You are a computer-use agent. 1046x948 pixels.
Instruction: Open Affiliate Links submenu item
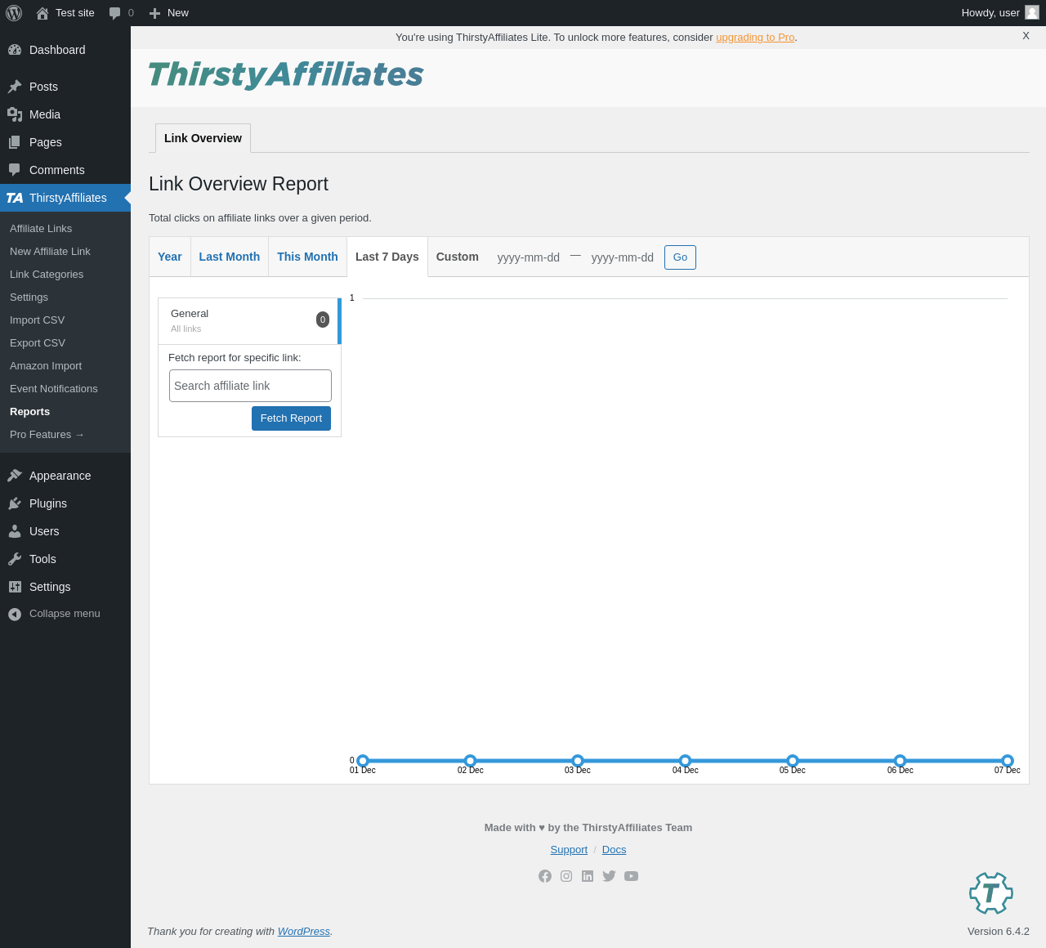tap(41, 229)
